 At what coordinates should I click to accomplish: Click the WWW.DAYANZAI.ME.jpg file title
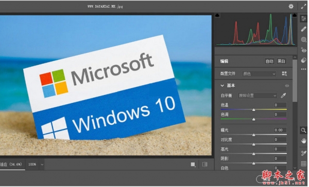[105, 7]
